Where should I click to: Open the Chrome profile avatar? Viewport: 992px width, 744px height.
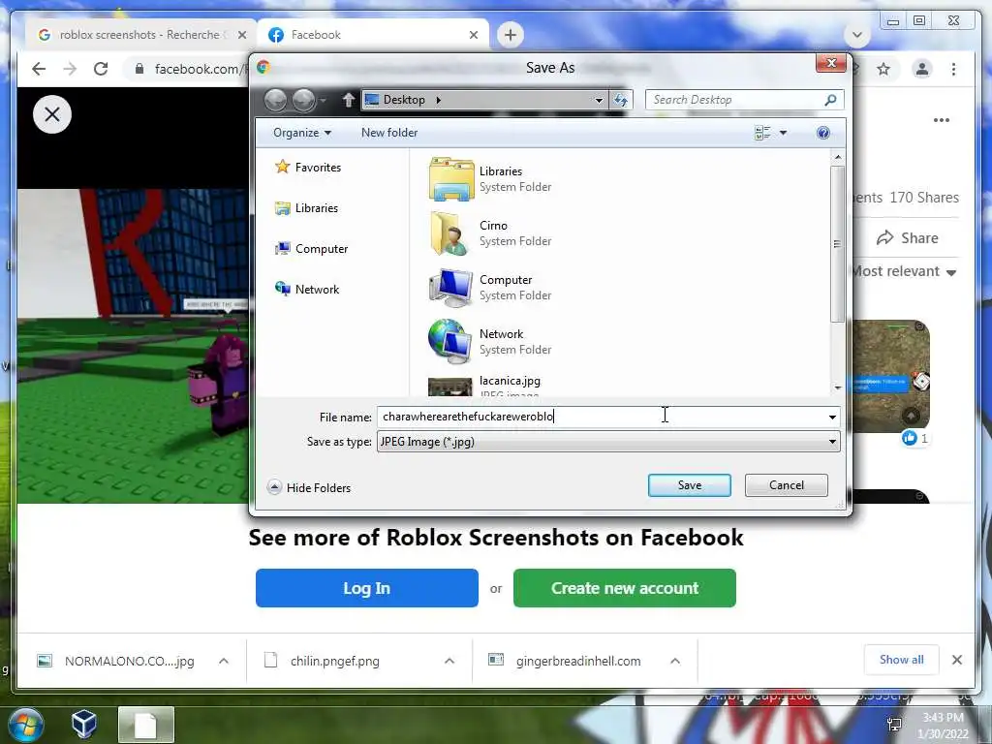(922, 69)
